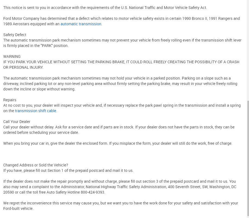This screenshot has height=218, width=249.
Task: Click the 'When you bring your car in' paragraph
Action: point(118,143)
